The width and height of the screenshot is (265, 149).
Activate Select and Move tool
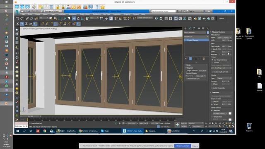[x=74, y=18]
